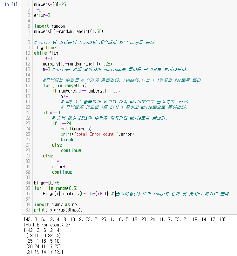Click 'flag=True' on line 9
The width and height of the screenshot is (237, 256).
(x=45, y=48)
